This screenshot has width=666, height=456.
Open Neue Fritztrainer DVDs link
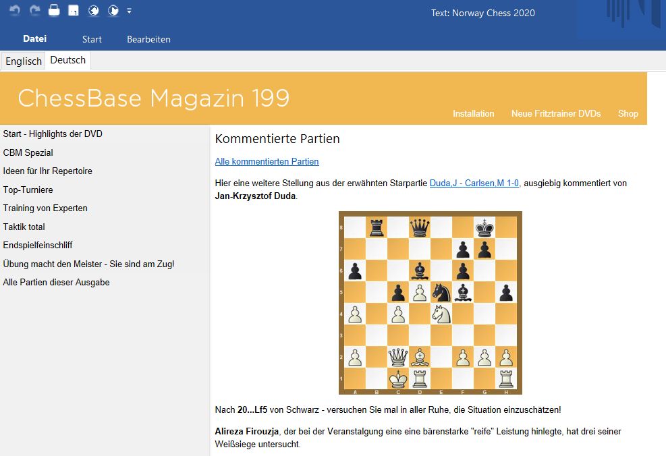coord(555,113)
